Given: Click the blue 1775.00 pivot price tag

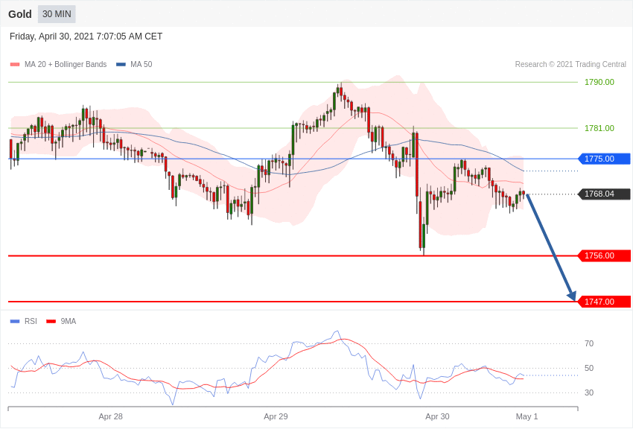Looking at the screenshot, I should tap(605, 159).
